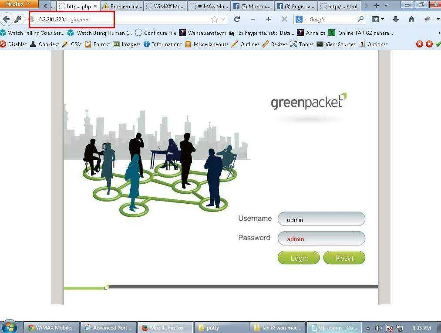This screenshot has width=441, height=333.
Task: Focus the Username input field
Action: tap(321, 219)
